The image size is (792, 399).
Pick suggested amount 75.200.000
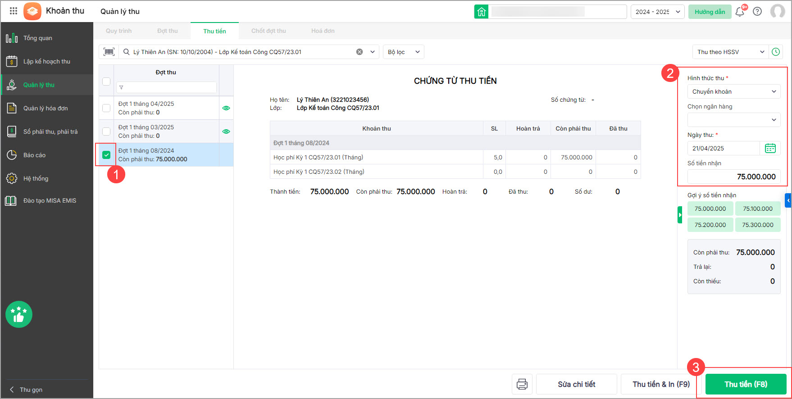click(x=710, y=225)
